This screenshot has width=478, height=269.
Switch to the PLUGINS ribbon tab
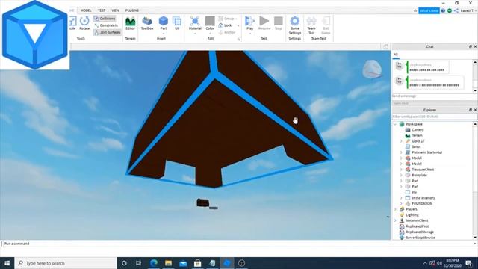point(132,10)
